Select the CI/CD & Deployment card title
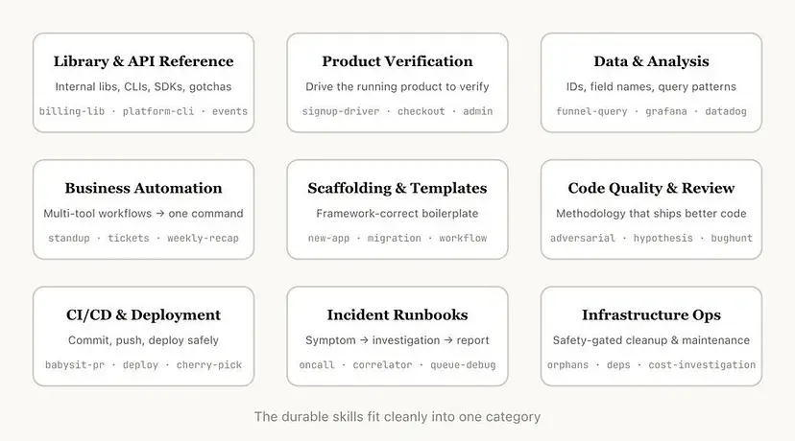 pos(143,314)
